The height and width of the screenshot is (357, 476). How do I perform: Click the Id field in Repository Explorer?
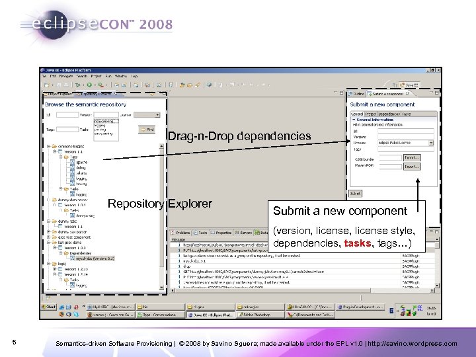click(67, 115)
